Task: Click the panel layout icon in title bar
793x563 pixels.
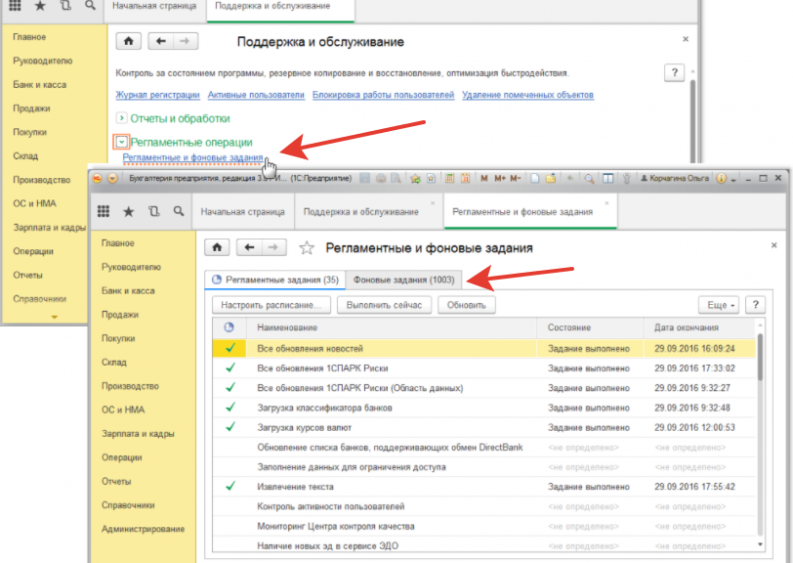Action: click(x=607, y=178)
